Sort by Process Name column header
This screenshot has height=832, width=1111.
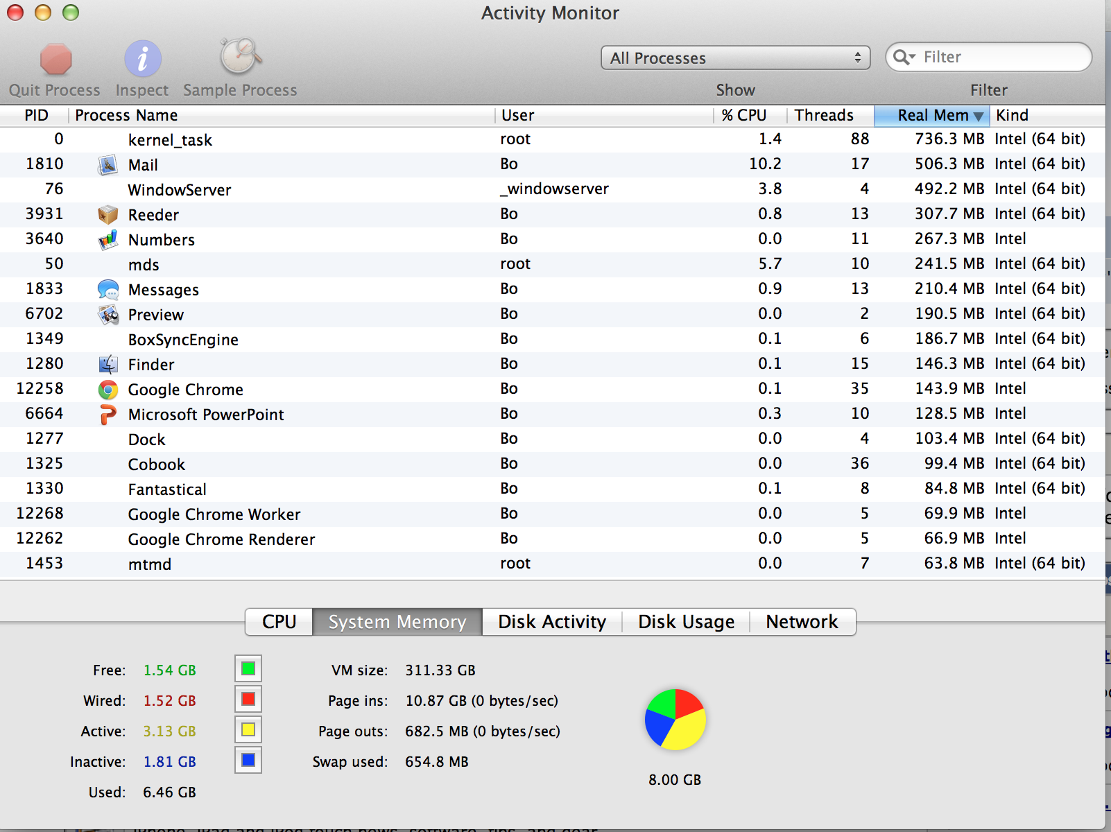point(282,115)
